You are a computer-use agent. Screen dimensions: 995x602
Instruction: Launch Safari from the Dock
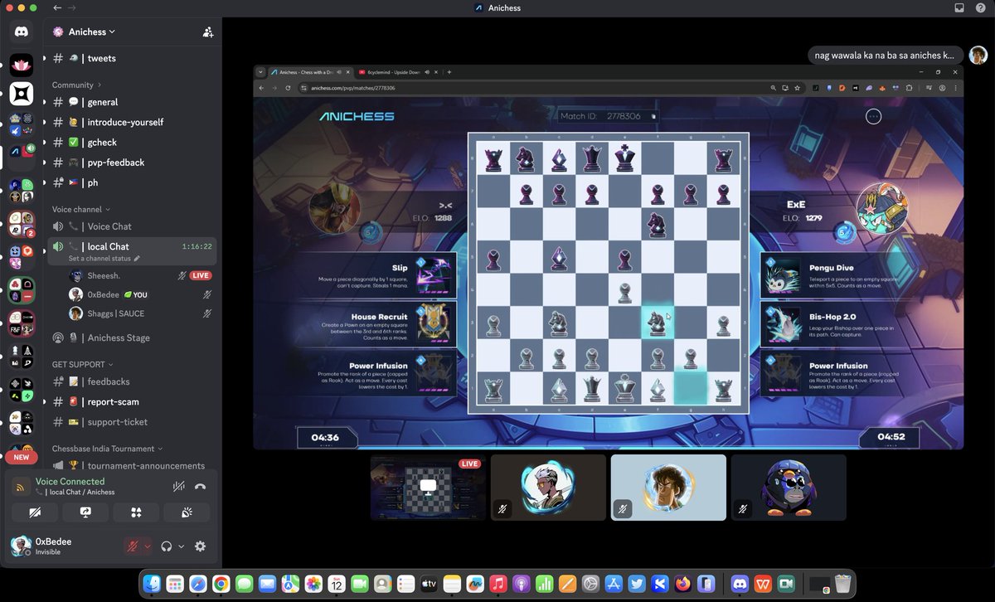point(198,584)
